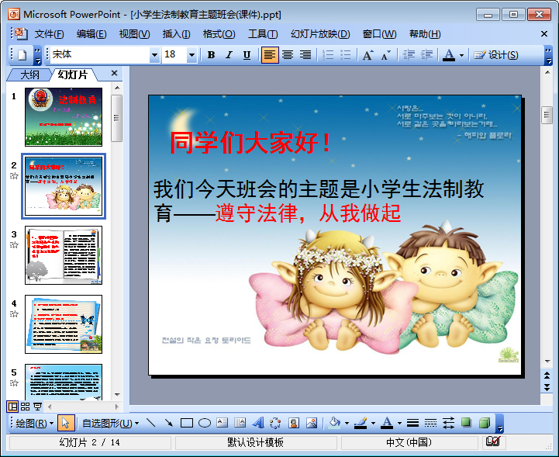Viewport: 559px width, 457px height.
Task: Click into the font size field showing 18
Action: (174, 55)
